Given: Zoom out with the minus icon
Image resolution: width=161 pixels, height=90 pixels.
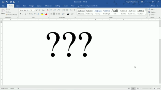Looking at the screenshot, I should tap(141, 88).
